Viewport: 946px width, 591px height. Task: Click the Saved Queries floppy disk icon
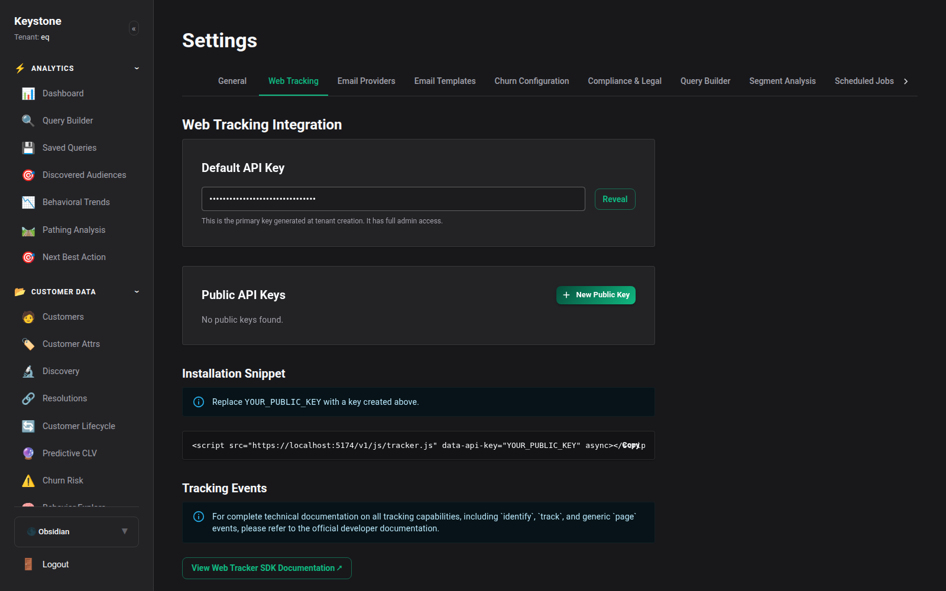click(x=28, y=148)
